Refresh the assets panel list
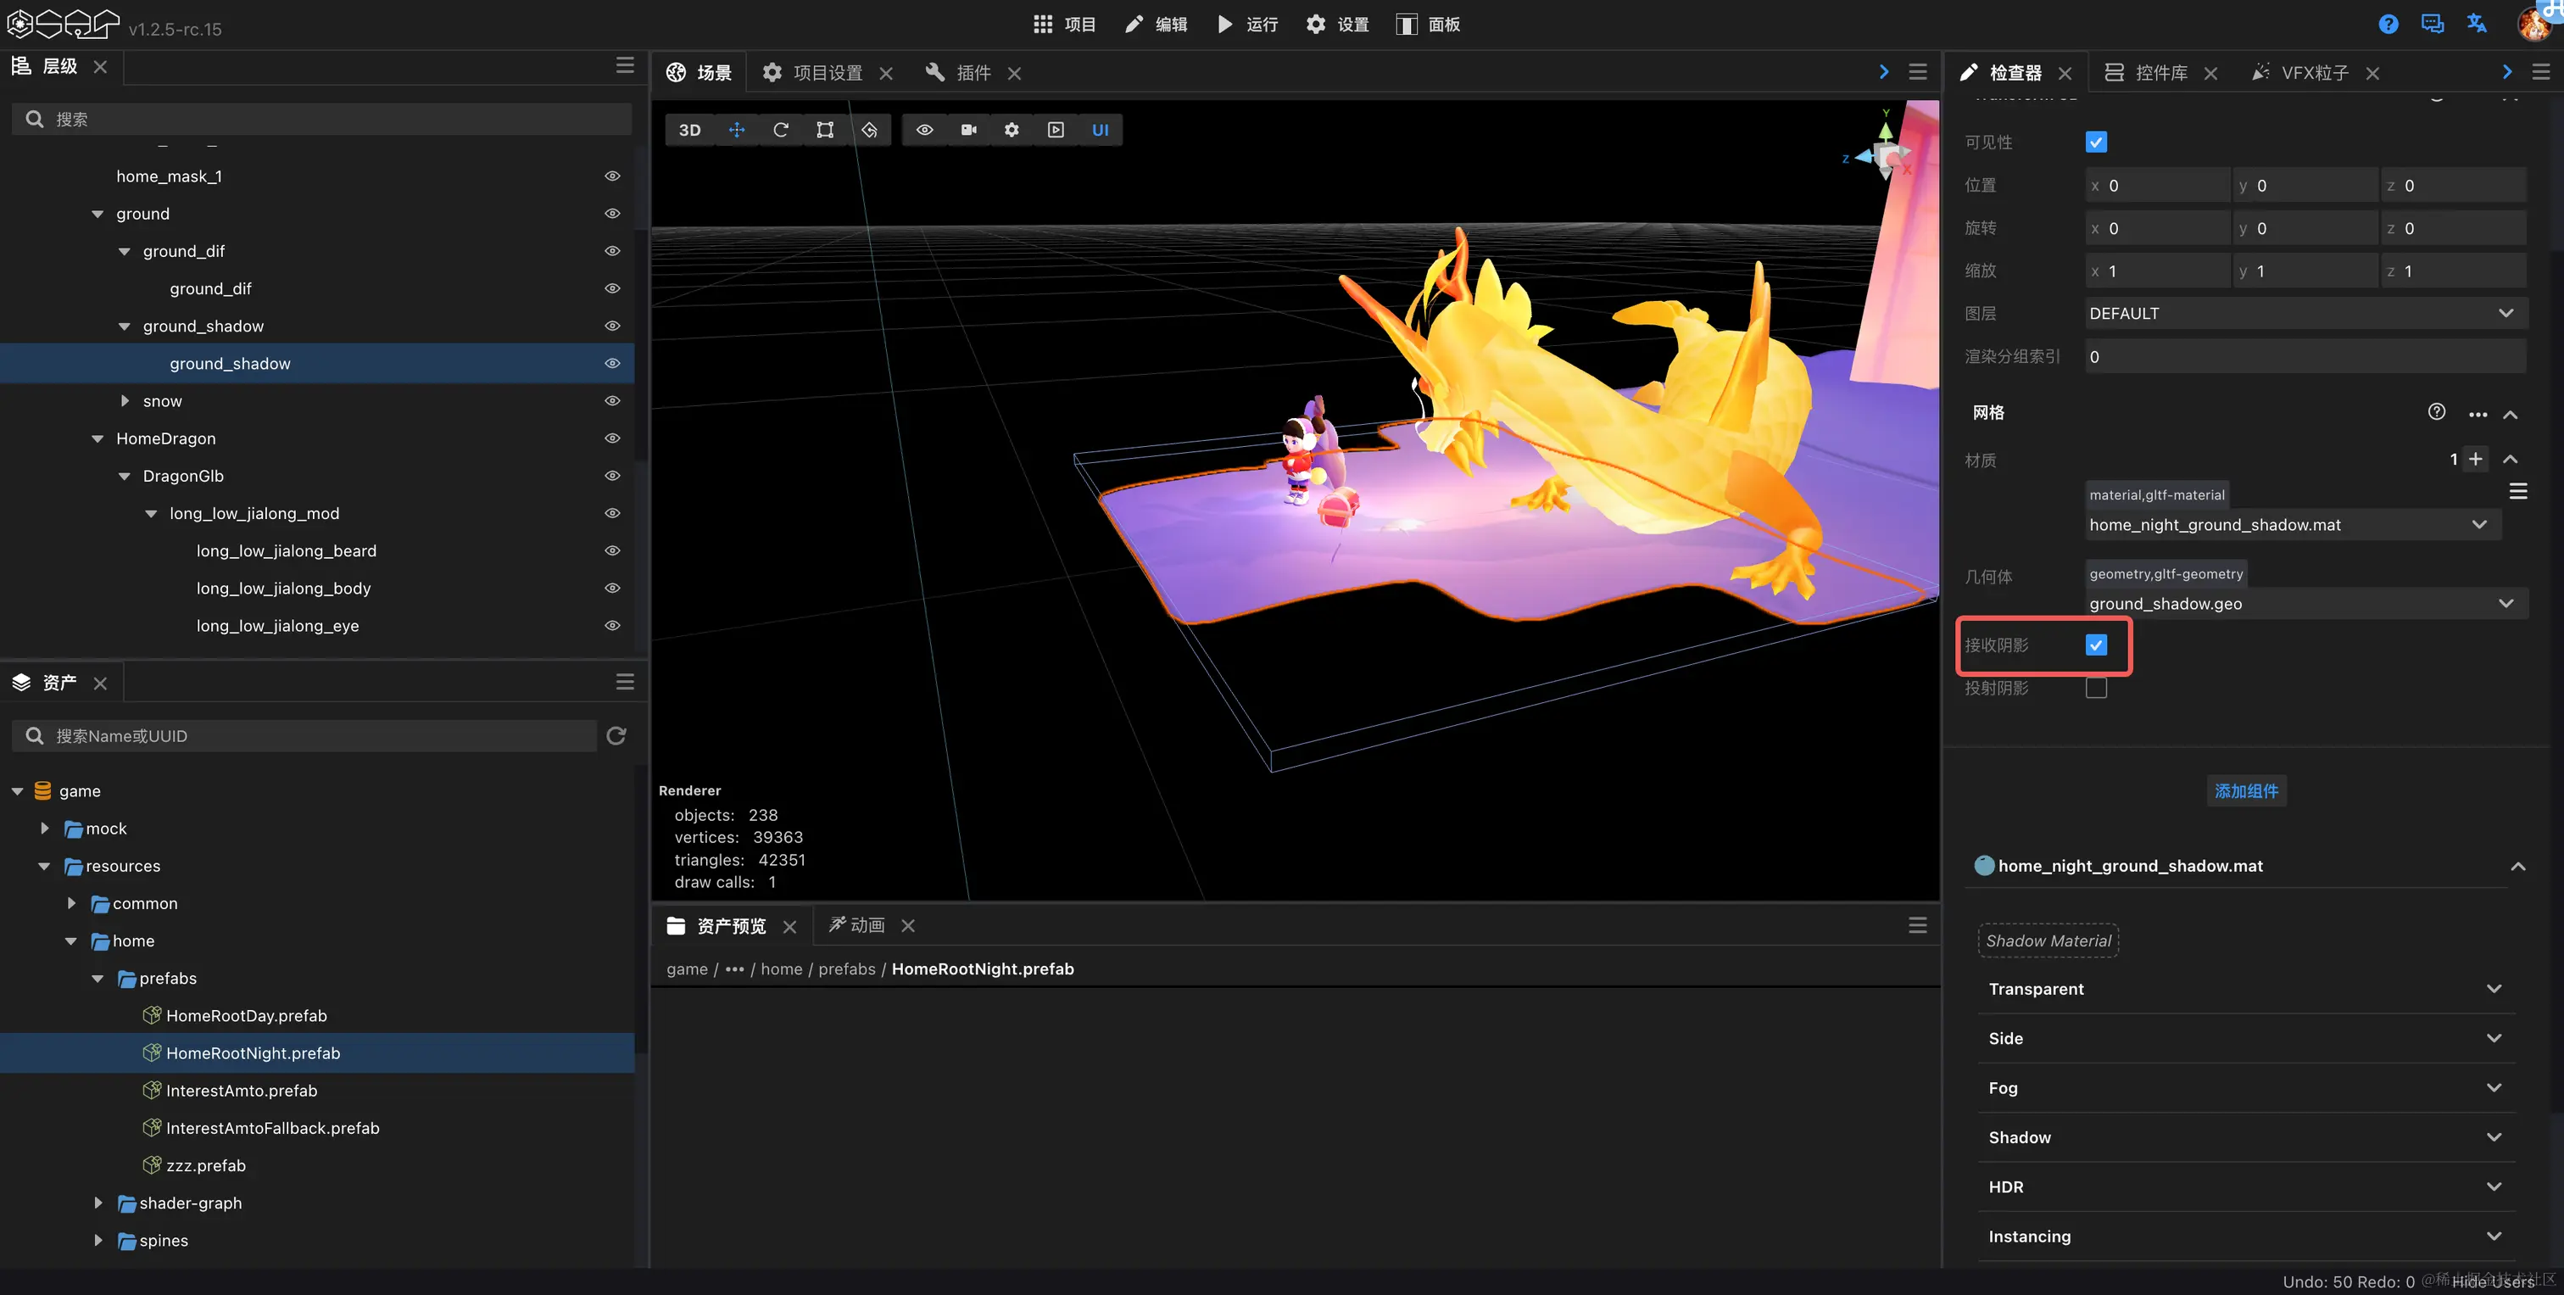This screenshot has width=2564, height=1295. click(x=616, y=735)
